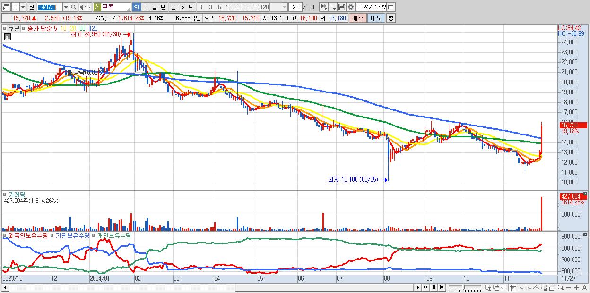Open chart settings gear icon
Viewport: 590px width, 293px height.
point(351,7)
